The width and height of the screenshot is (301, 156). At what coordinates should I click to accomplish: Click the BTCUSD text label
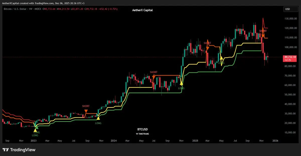[142, 129]
